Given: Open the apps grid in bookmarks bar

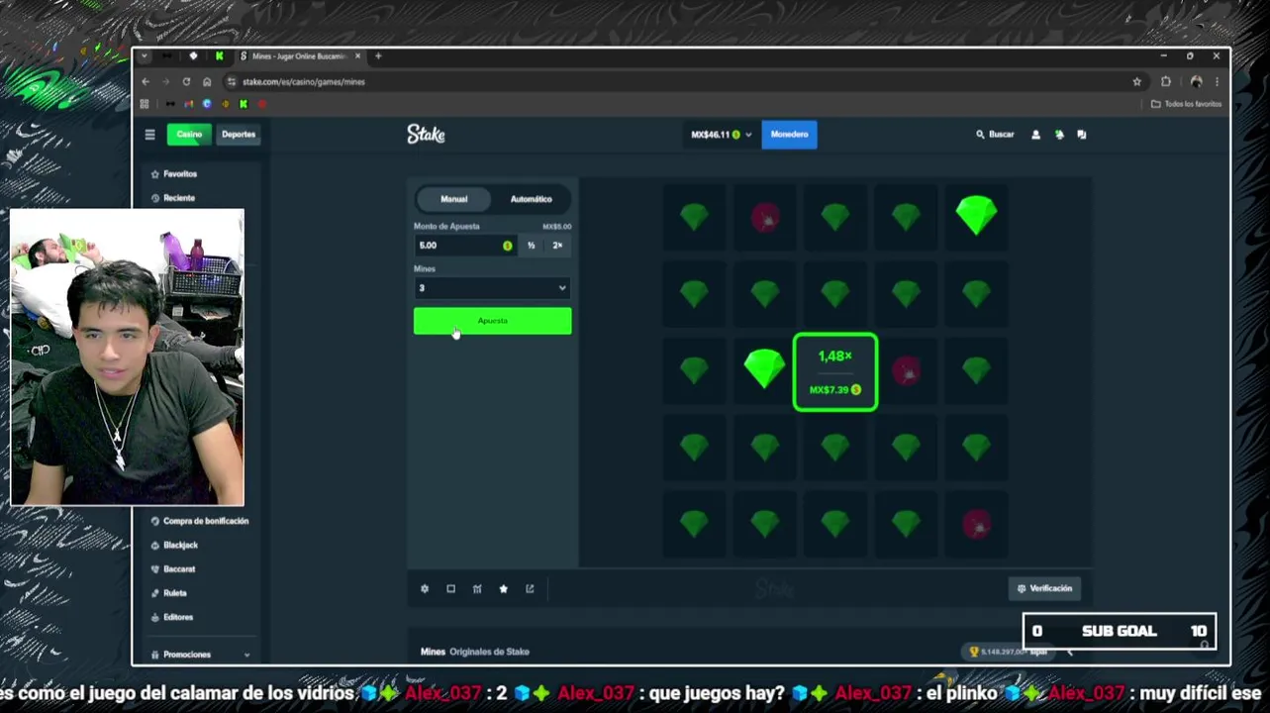Looking at the screenshot, I should point(145,104).
